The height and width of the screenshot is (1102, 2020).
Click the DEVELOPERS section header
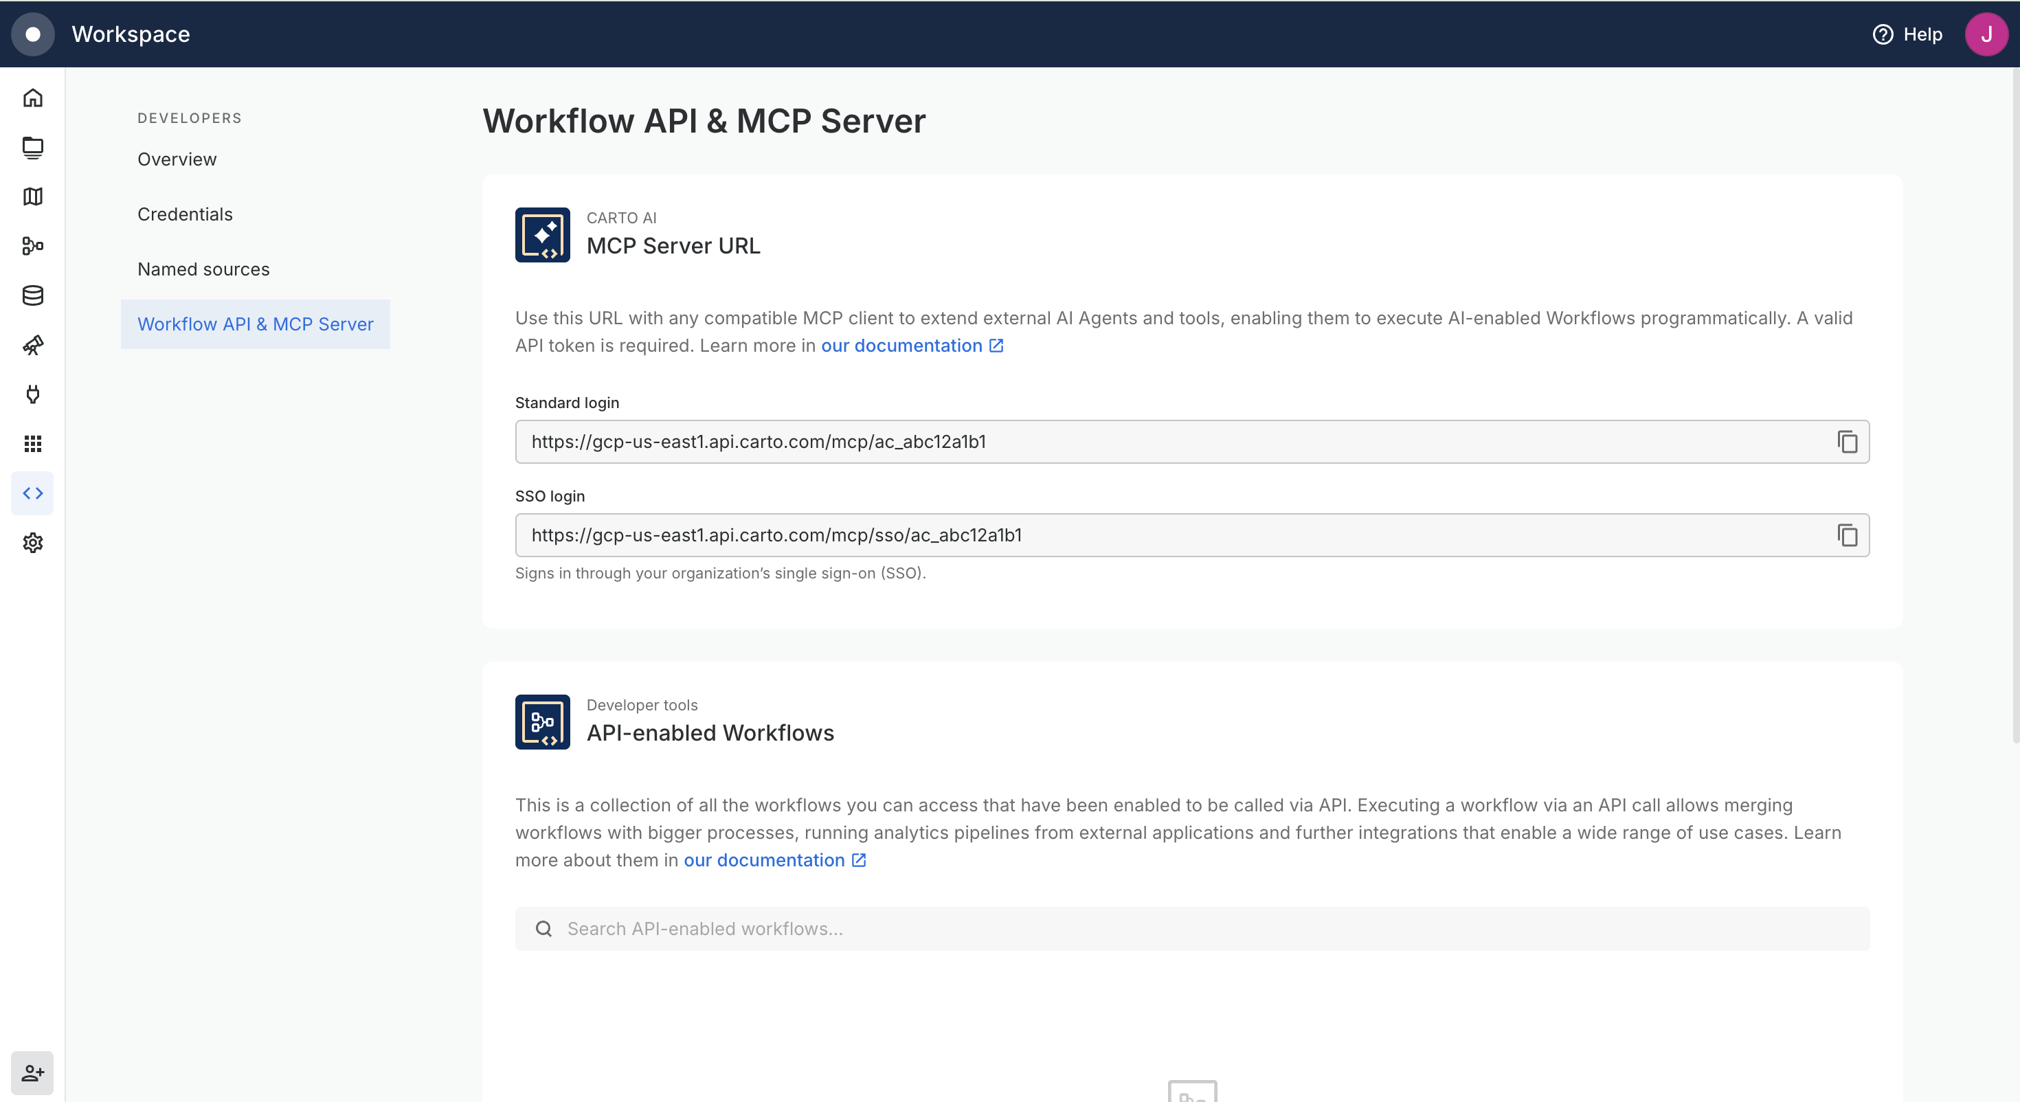click(190, 118)
